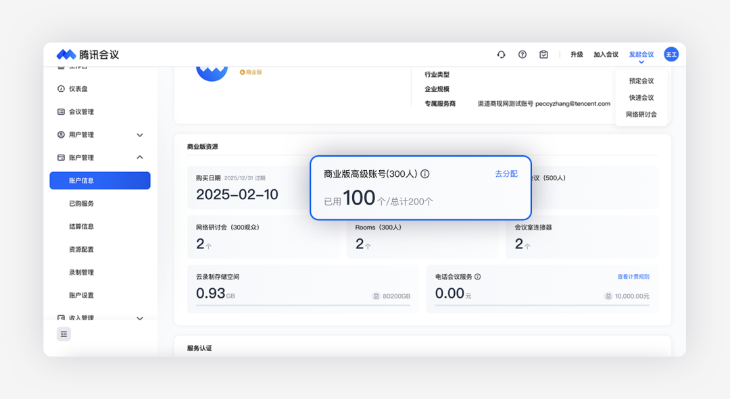730x399 pixels.
Task: Open 已购服务 in the sidebar
Action: (82, 204)
